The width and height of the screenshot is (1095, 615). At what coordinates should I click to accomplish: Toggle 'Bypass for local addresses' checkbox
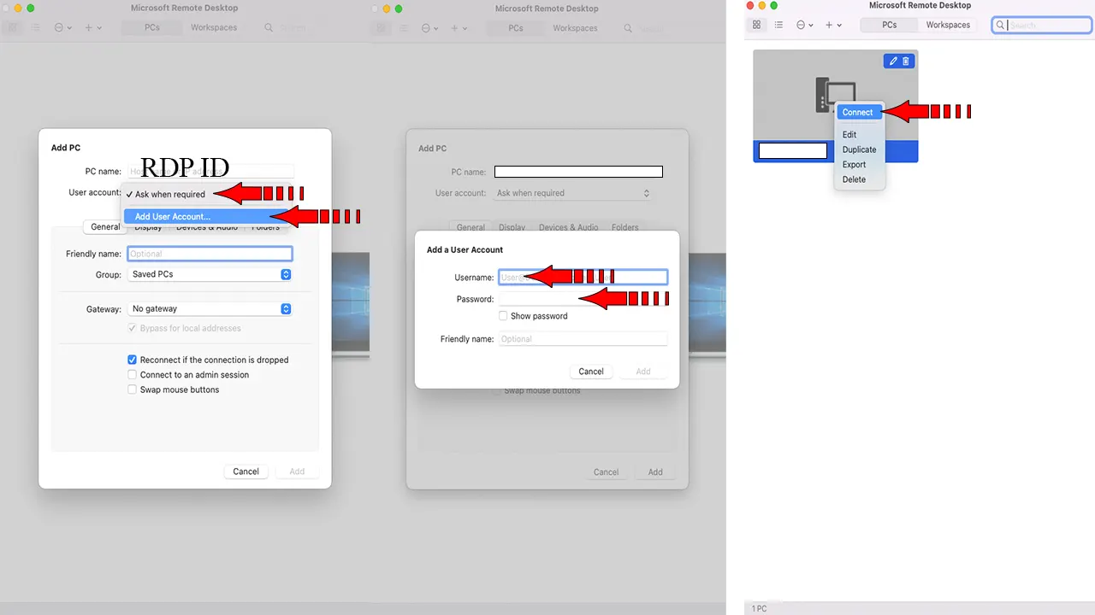coord(132,328)
